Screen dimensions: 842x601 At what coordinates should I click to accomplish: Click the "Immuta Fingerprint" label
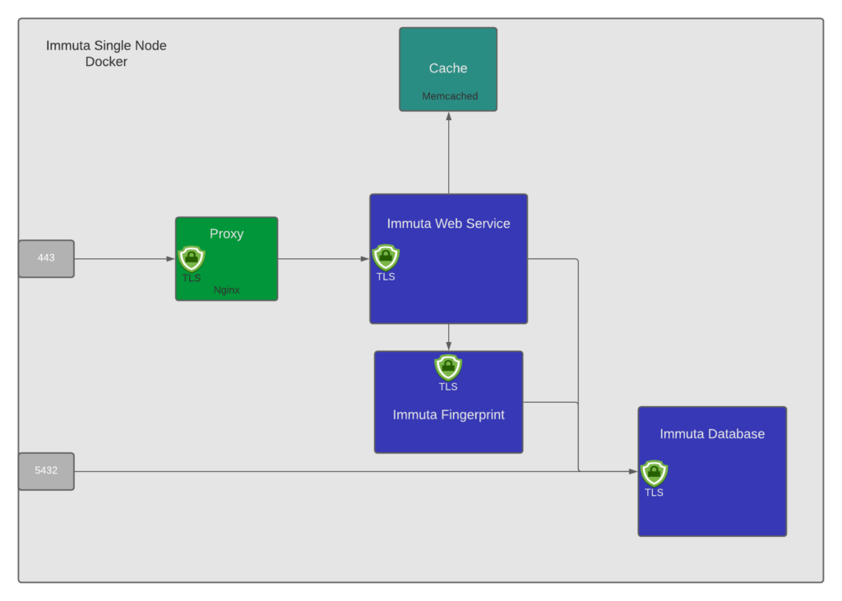(448, 414)
